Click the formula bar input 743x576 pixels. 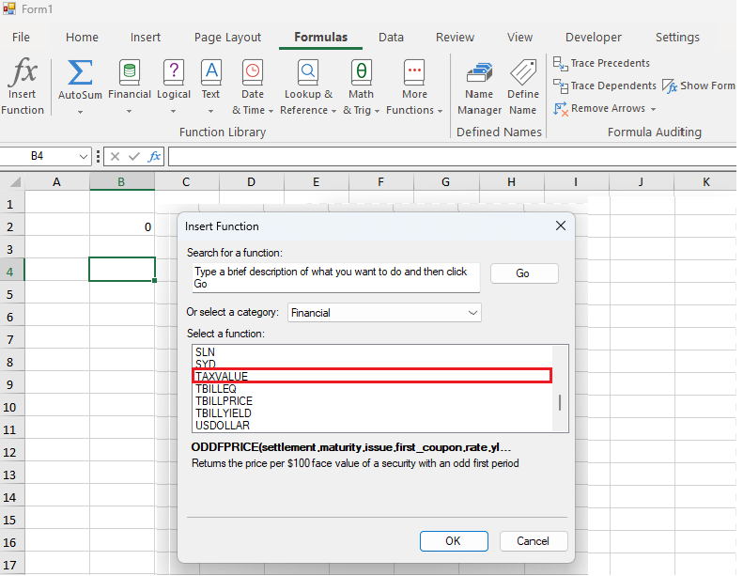coord(452,156)
